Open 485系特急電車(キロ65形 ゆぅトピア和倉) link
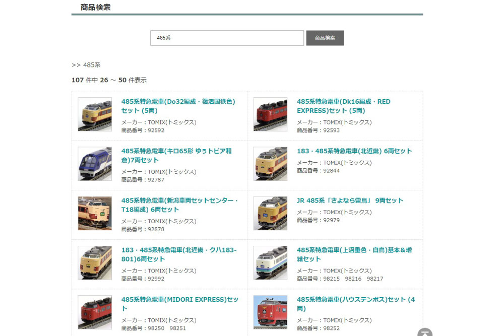The image size is (504, 336). click(x=176, y=156)
